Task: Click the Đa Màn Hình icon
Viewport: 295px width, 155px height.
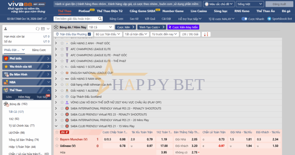Action: coord(6,75)
